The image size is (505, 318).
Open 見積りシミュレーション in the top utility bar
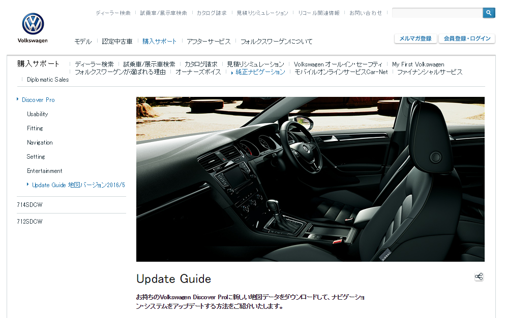262,13
